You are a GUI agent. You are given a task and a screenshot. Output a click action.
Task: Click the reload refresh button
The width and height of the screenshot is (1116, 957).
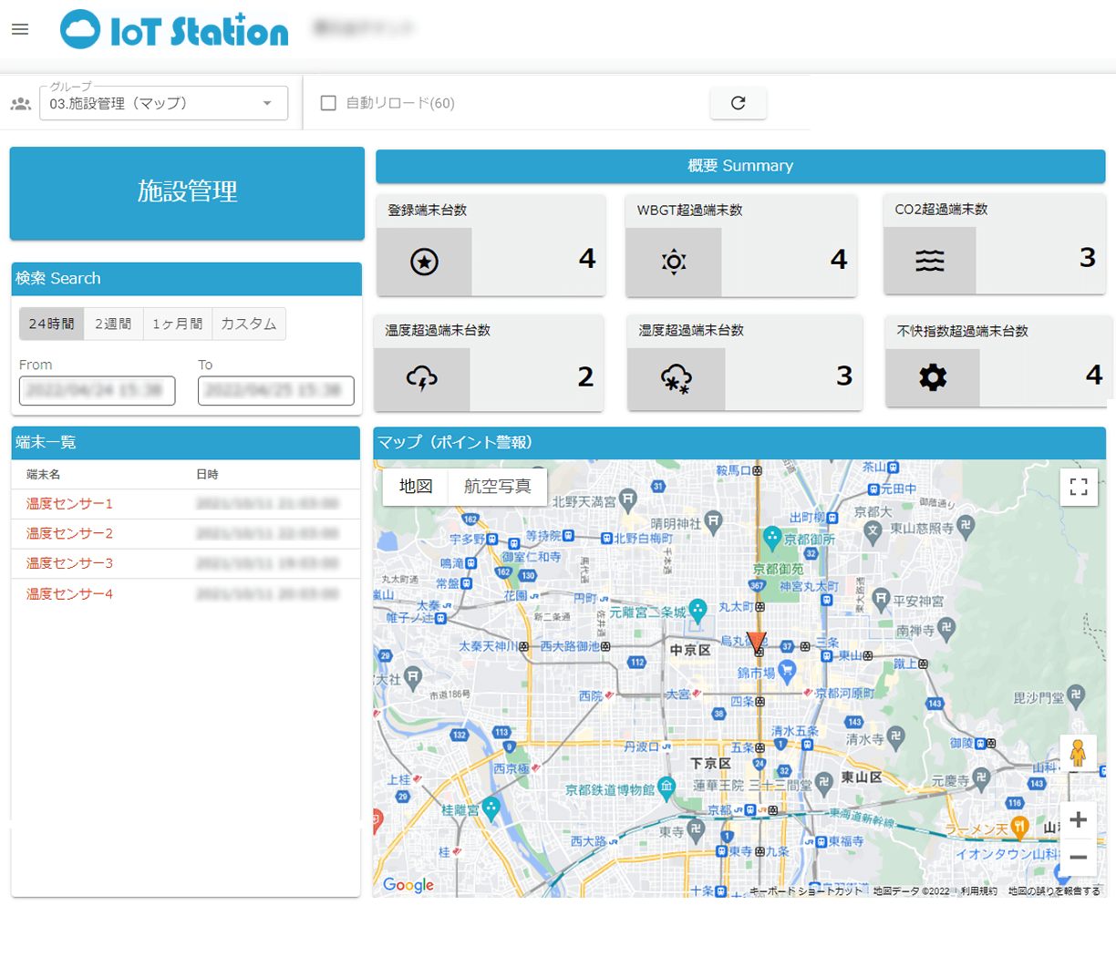738,103
